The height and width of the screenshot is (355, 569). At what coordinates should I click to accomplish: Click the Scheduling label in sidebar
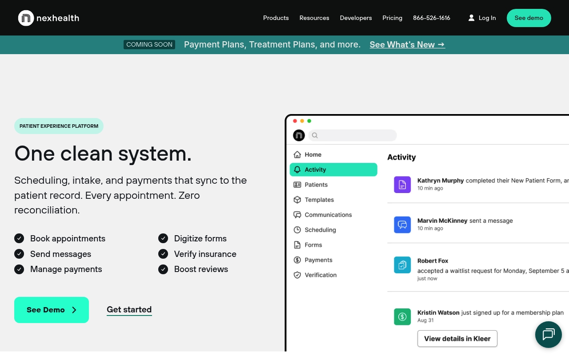[321, 230]
